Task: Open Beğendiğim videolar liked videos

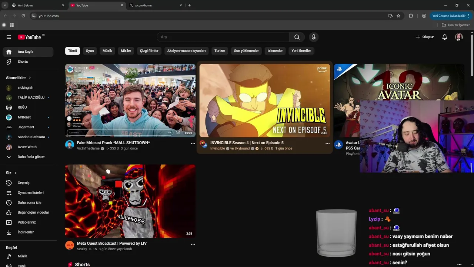Action: pos(28,212)
